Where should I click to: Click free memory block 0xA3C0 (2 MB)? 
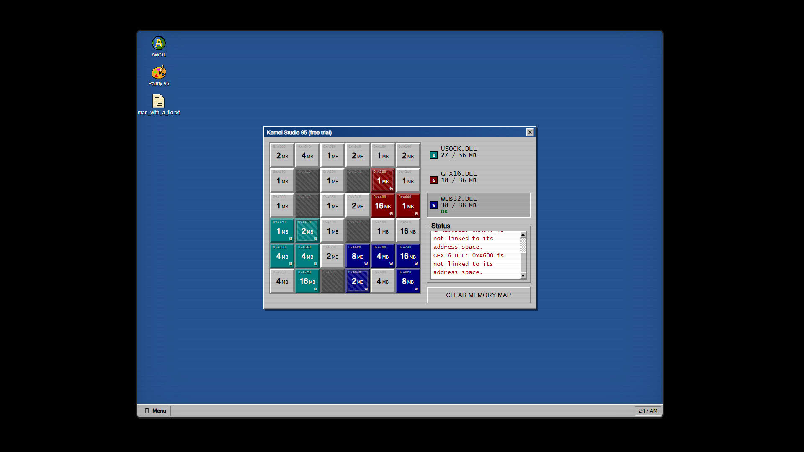click(358, 205)
